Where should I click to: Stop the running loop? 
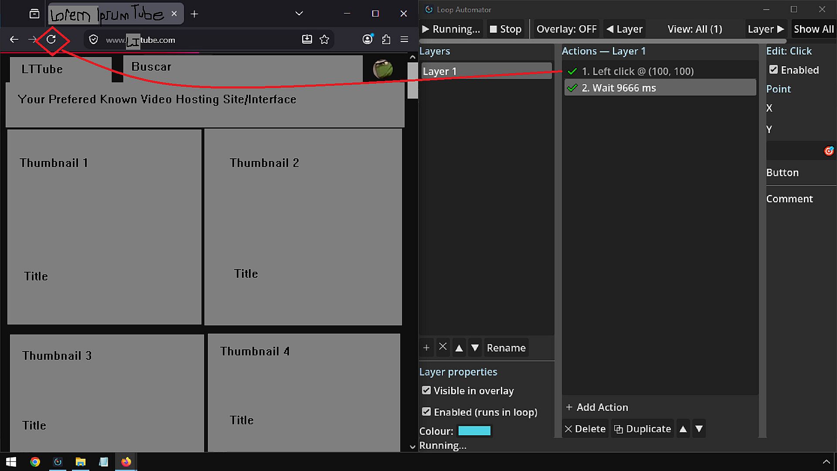(506, 29)
